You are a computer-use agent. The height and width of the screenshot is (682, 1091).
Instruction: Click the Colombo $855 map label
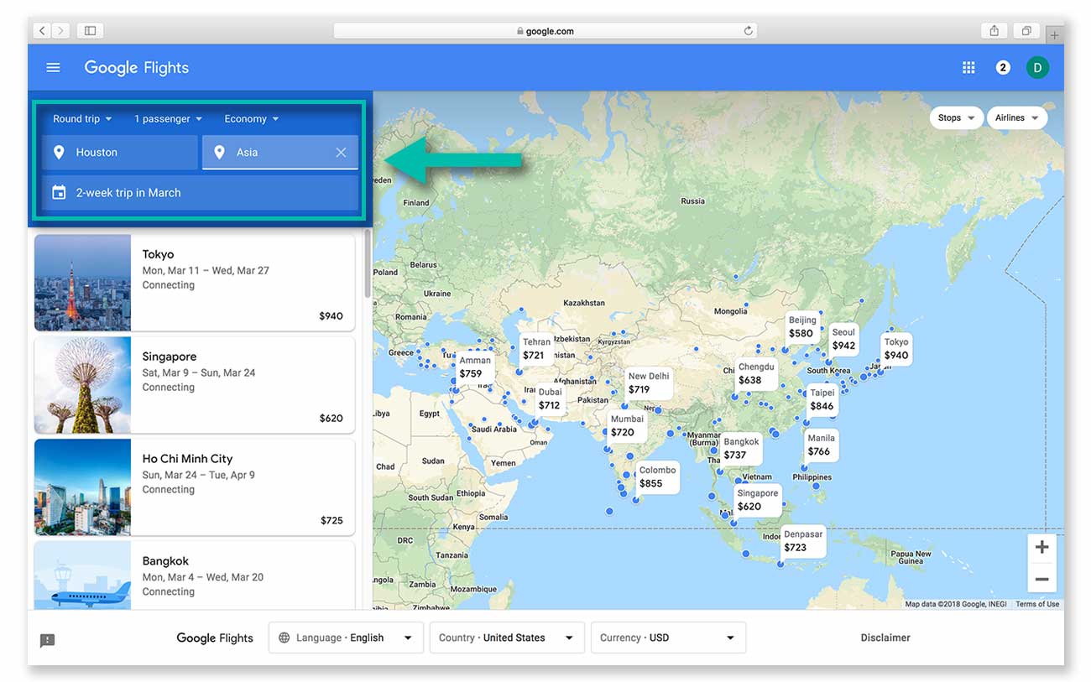[x=657, y=477]
